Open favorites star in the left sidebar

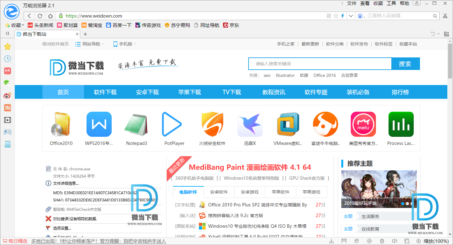click(x=7, y=47)
